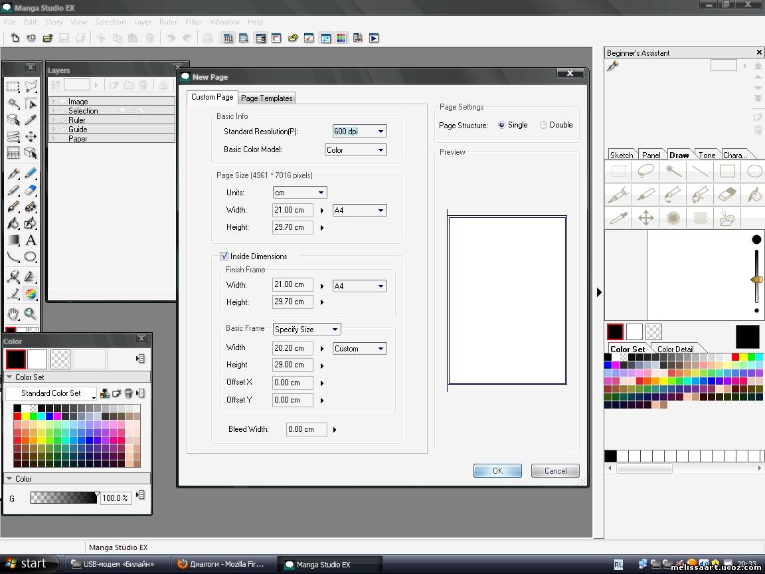Choose the magic wand in Beginner's Assistant
Screen dimensions: 765x574
673,171
